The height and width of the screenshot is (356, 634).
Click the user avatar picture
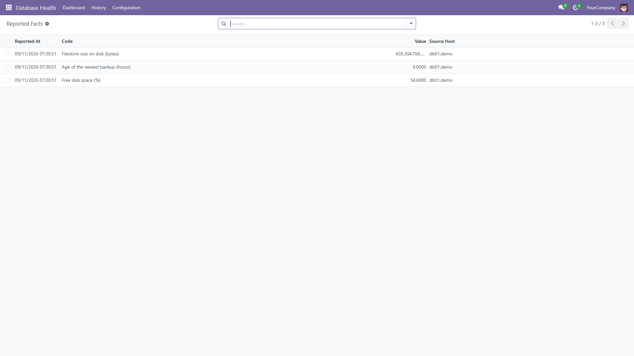[x=624, y=7]
